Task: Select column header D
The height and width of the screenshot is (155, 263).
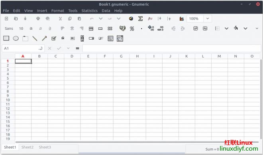Action: pyautogui.click(x=72, y=56)
